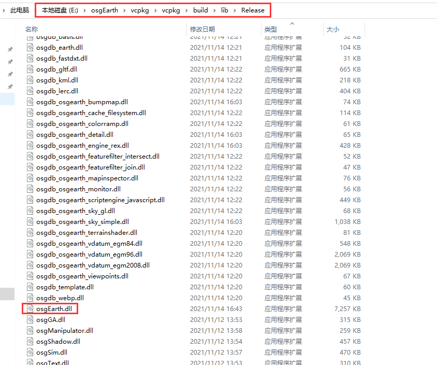Sort files by 类型 column
The width and height of the screenshot is (437, 365).
click(x=271, y=30)
